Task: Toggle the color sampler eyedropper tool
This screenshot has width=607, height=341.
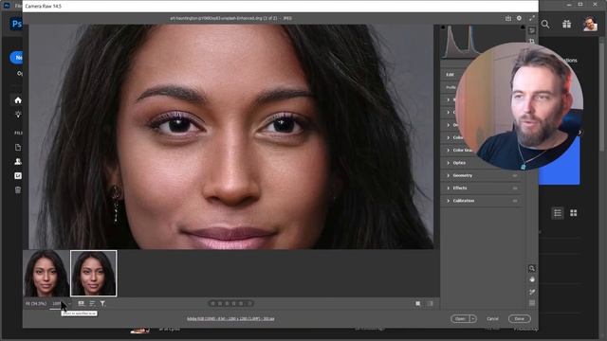Action: 532,292
